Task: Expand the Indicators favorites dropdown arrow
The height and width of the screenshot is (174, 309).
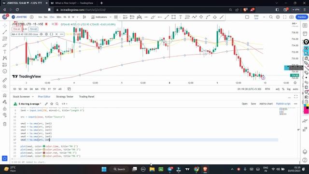Action: pyautogui.click(x=111, y=17)
